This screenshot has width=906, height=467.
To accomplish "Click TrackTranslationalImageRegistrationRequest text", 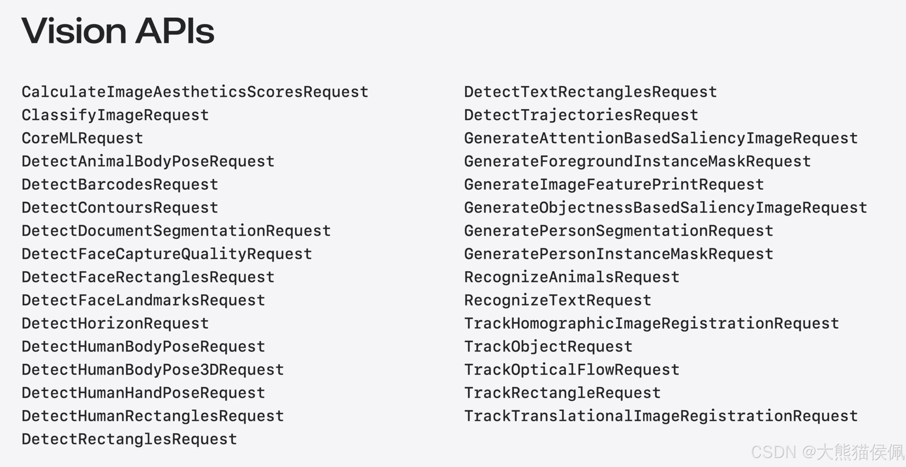I will pyautogui.click(x=661, y=416).
